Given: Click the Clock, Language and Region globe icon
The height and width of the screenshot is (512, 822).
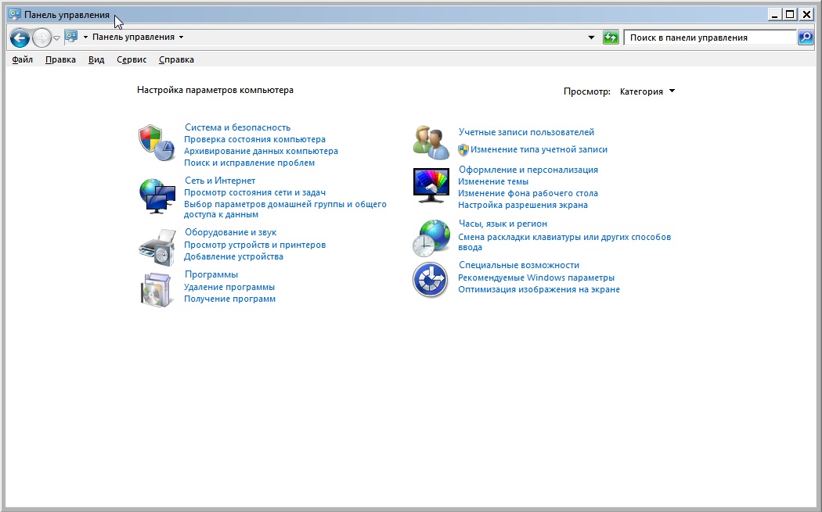Looking at the screenshot, I should [x=431, y=238].
